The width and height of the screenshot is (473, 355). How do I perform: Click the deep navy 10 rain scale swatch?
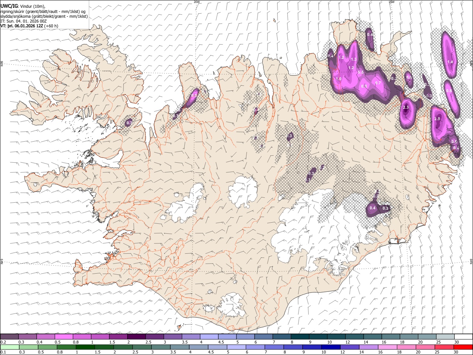click(330, 347)
